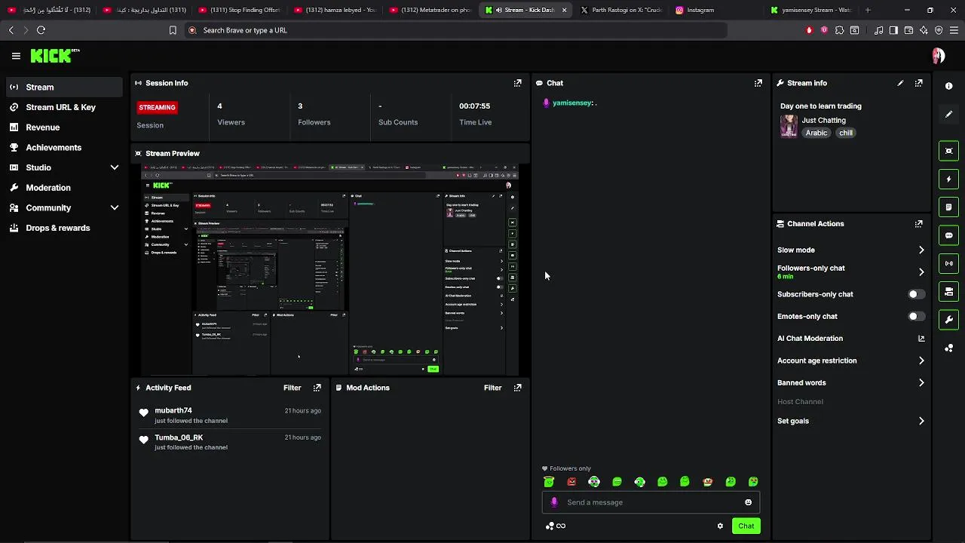Image resolution: width=965 pixels, height=543 pixels.
Task: Click the Stream Preview thumbnail
Action: click(330, 270)
